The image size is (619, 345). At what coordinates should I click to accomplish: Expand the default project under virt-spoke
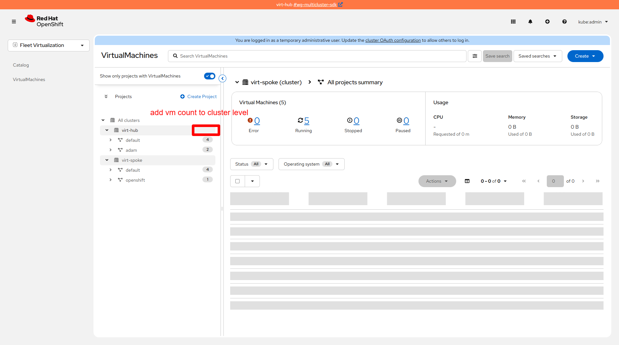tap(111, 170)
